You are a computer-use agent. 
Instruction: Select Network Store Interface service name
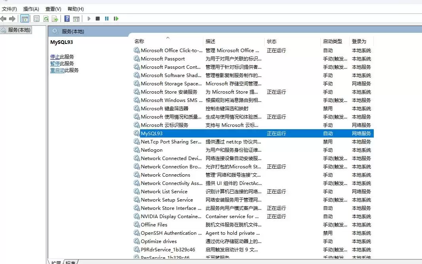(171, 208)
